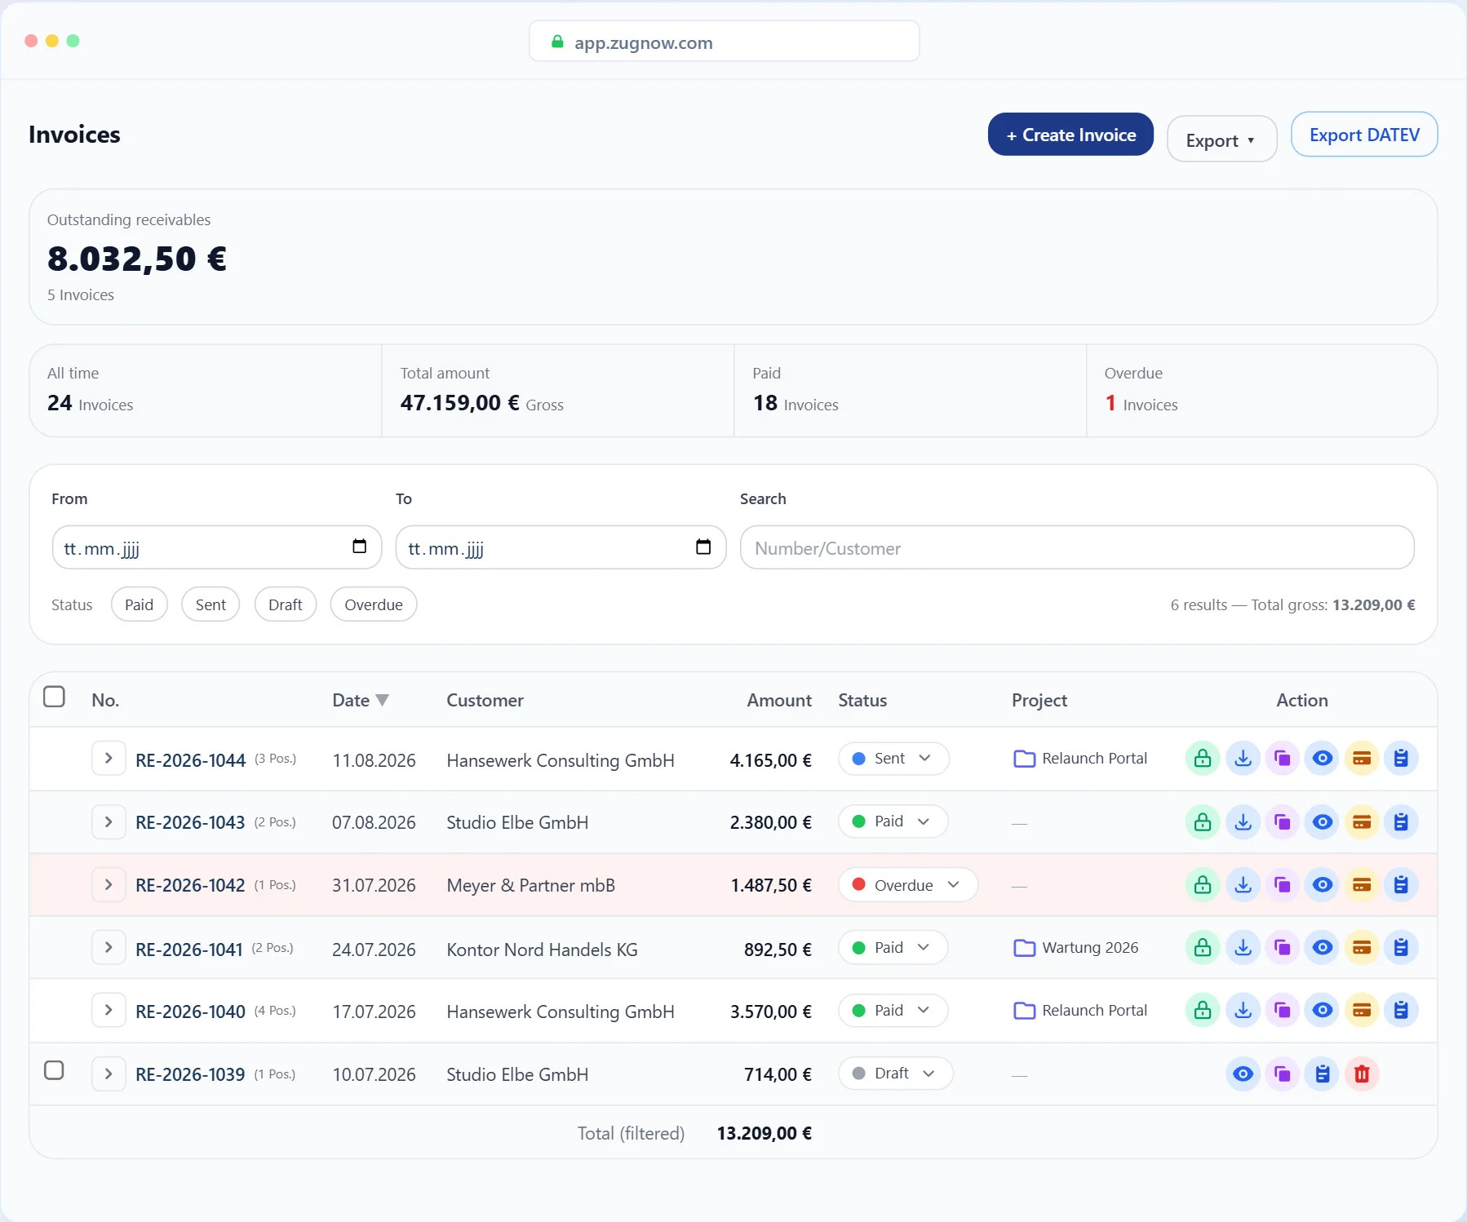Sort the table by the Date column

click(361, 700)
